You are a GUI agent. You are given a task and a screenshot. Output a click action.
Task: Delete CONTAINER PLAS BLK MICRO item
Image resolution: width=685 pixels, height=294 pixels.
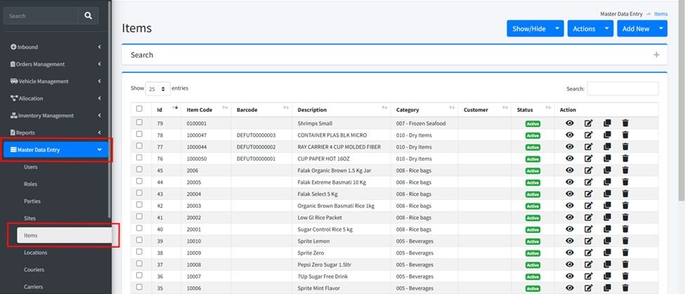pyautogui.click(x=625, y=135)
